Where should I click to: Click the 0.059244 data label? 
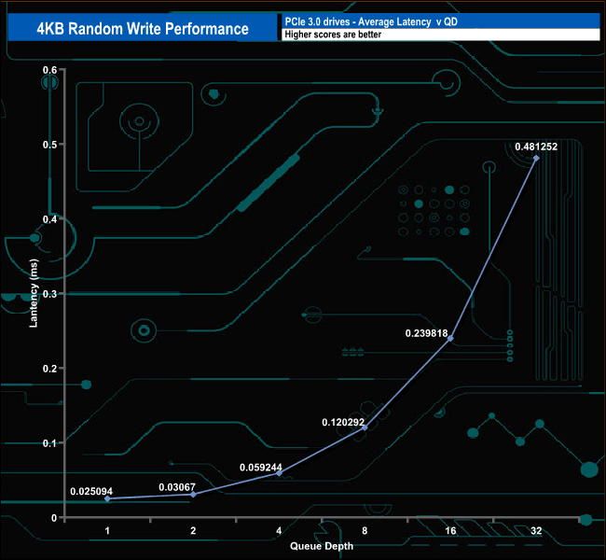point(261,467)
